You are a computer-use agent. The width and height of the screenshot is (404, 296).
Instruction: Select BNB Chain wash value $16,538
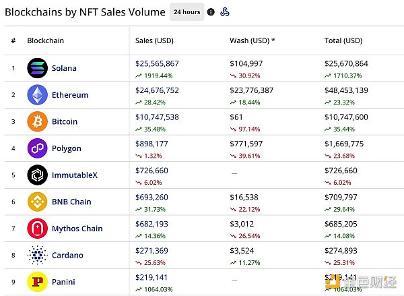coord(244,198)
